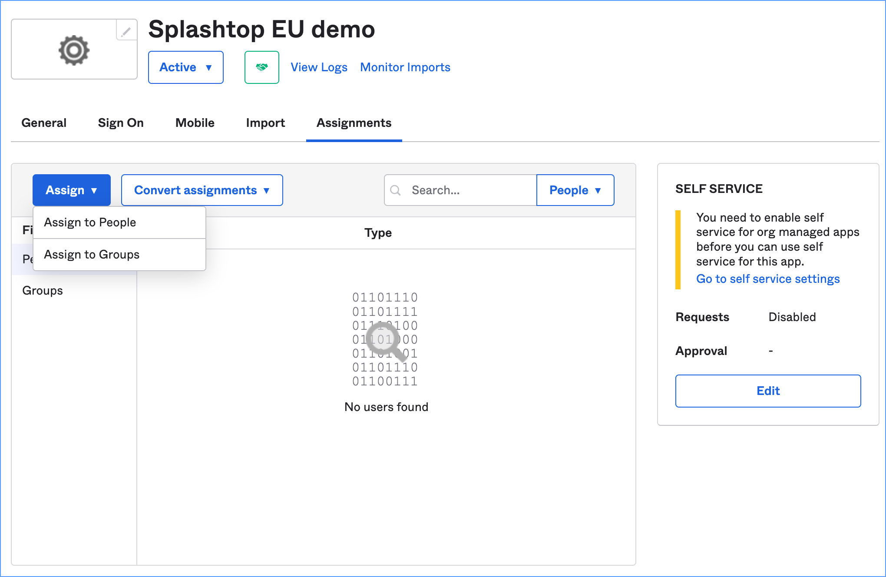Choose Assign to Groups menu entry
The image size is (886, 577).
119,255
